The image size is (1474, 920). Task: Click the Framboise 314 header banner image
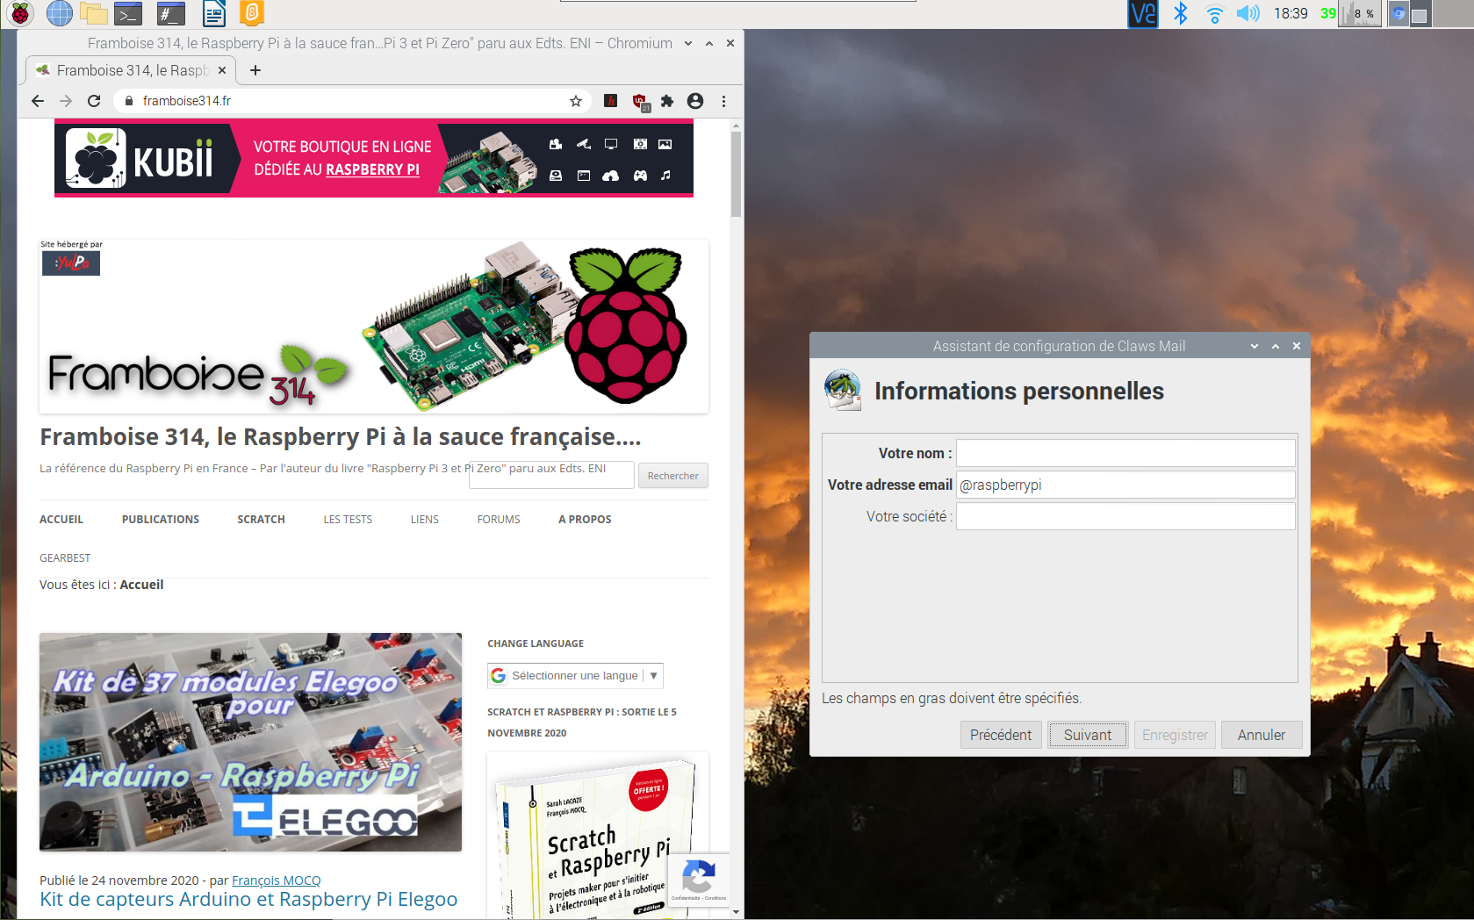374,327
